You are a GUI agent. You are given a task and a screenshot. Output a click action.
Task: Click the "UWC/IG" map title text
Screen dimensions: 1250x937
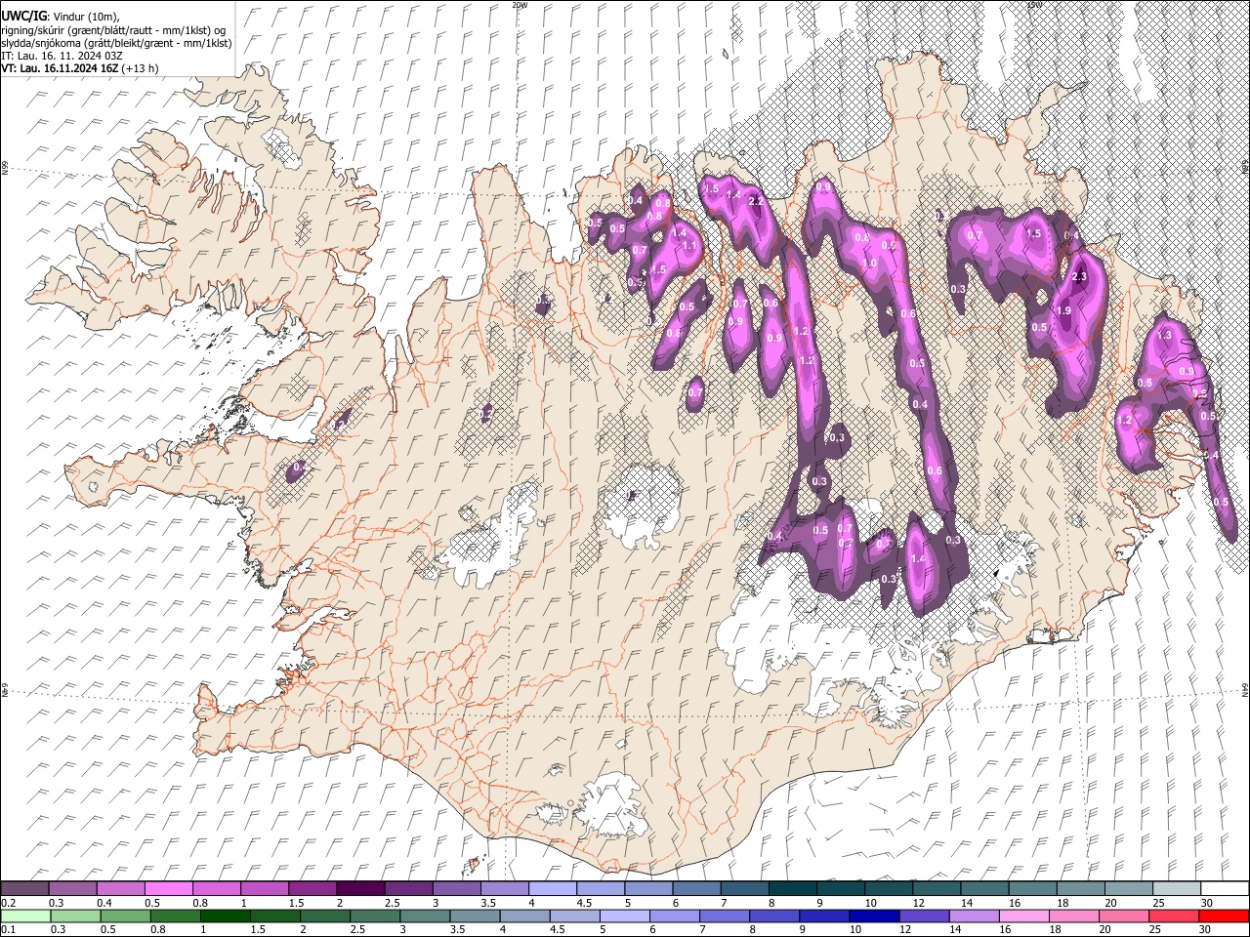(22, 17)
